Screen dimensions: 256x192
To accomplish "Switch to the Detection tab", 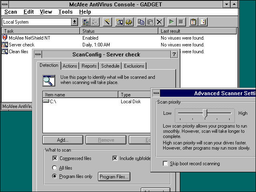I will point(49,65).
